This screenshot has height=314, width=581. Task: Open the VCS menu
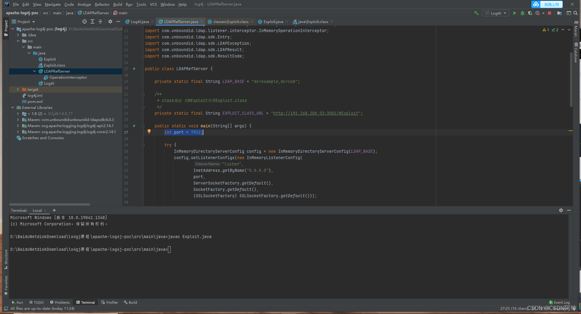153,4
